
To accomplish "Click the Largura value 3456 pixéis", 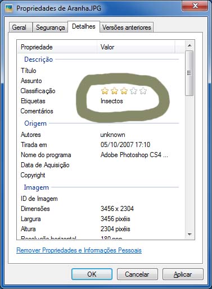I will (x=115, y=219).
